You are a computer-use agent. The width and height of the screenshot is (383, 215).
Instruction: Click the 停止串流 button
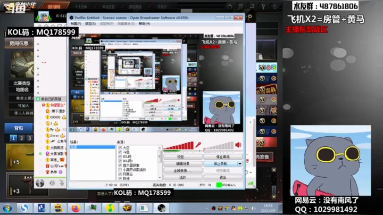223,157
